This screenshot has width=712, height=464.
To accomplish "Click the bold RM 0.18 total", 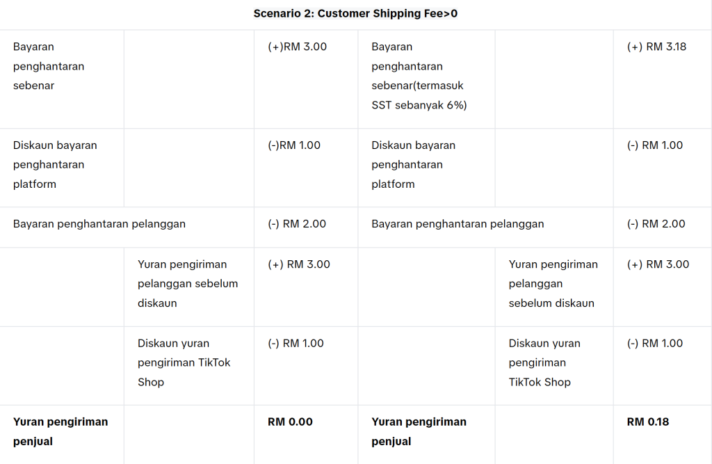I will coord(648,422).
